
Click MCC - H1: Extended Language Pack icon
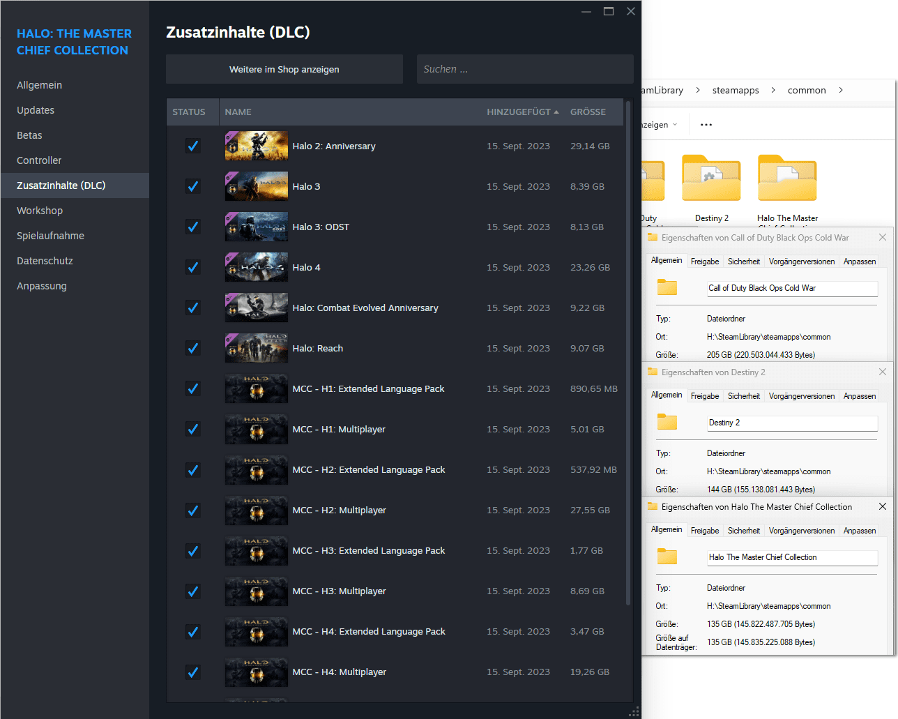[x=256, y=388]
